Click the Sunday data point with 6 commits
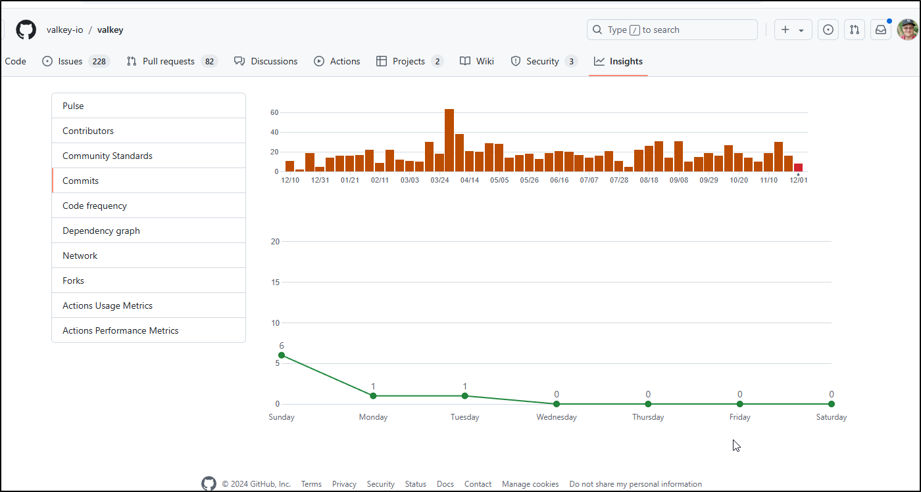The width and height of the screenshot is (921, 492). (x=282, y=355)
